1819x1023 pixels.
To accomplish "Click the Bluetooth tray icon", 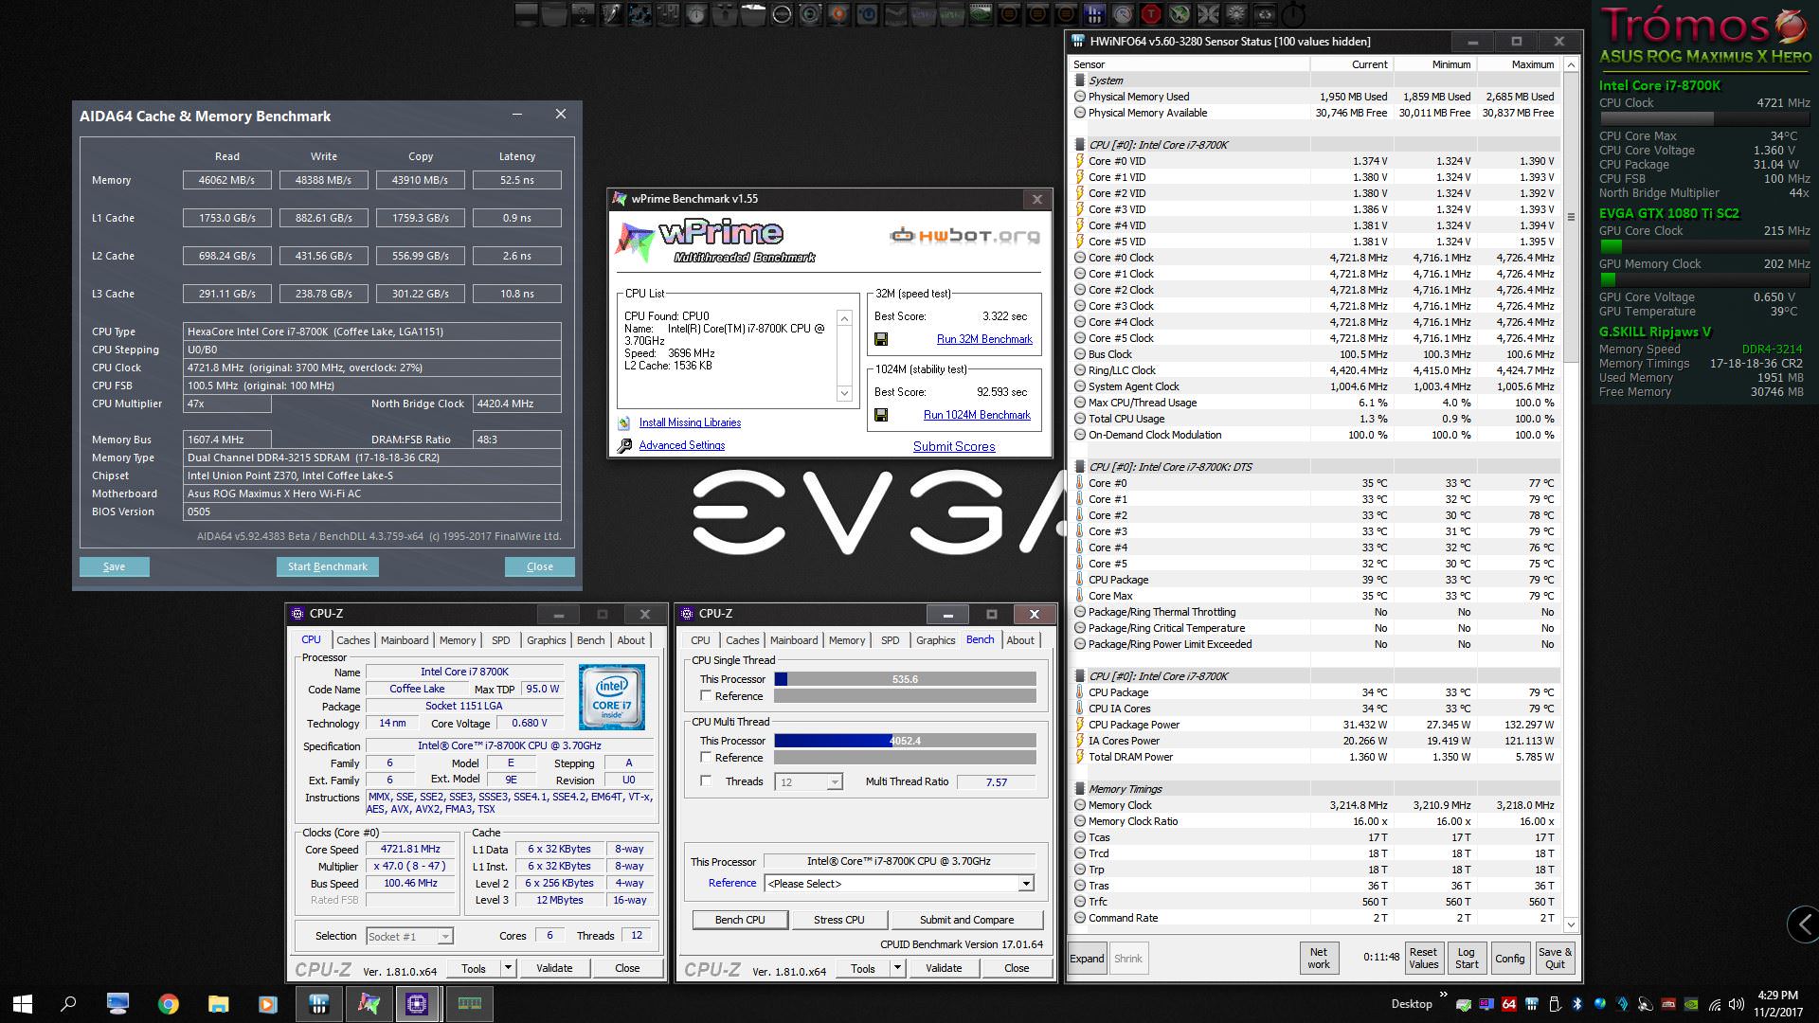I will 1577,1004.
